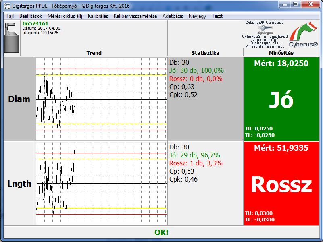
Task: Click Diam Rossz: 0 db, 0,0% statistic
Action: [x=196, y=79]
